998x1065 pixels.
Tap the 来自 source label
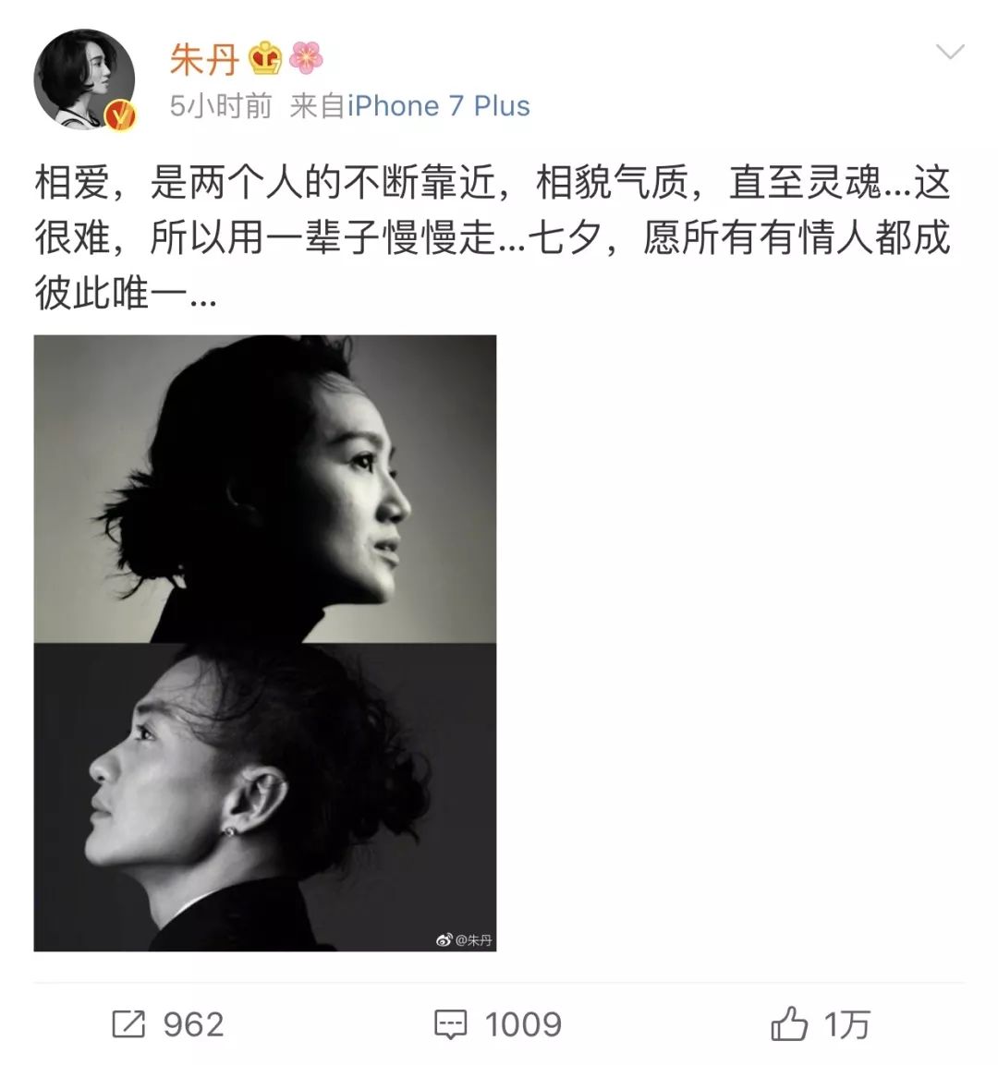coord(317,106)
